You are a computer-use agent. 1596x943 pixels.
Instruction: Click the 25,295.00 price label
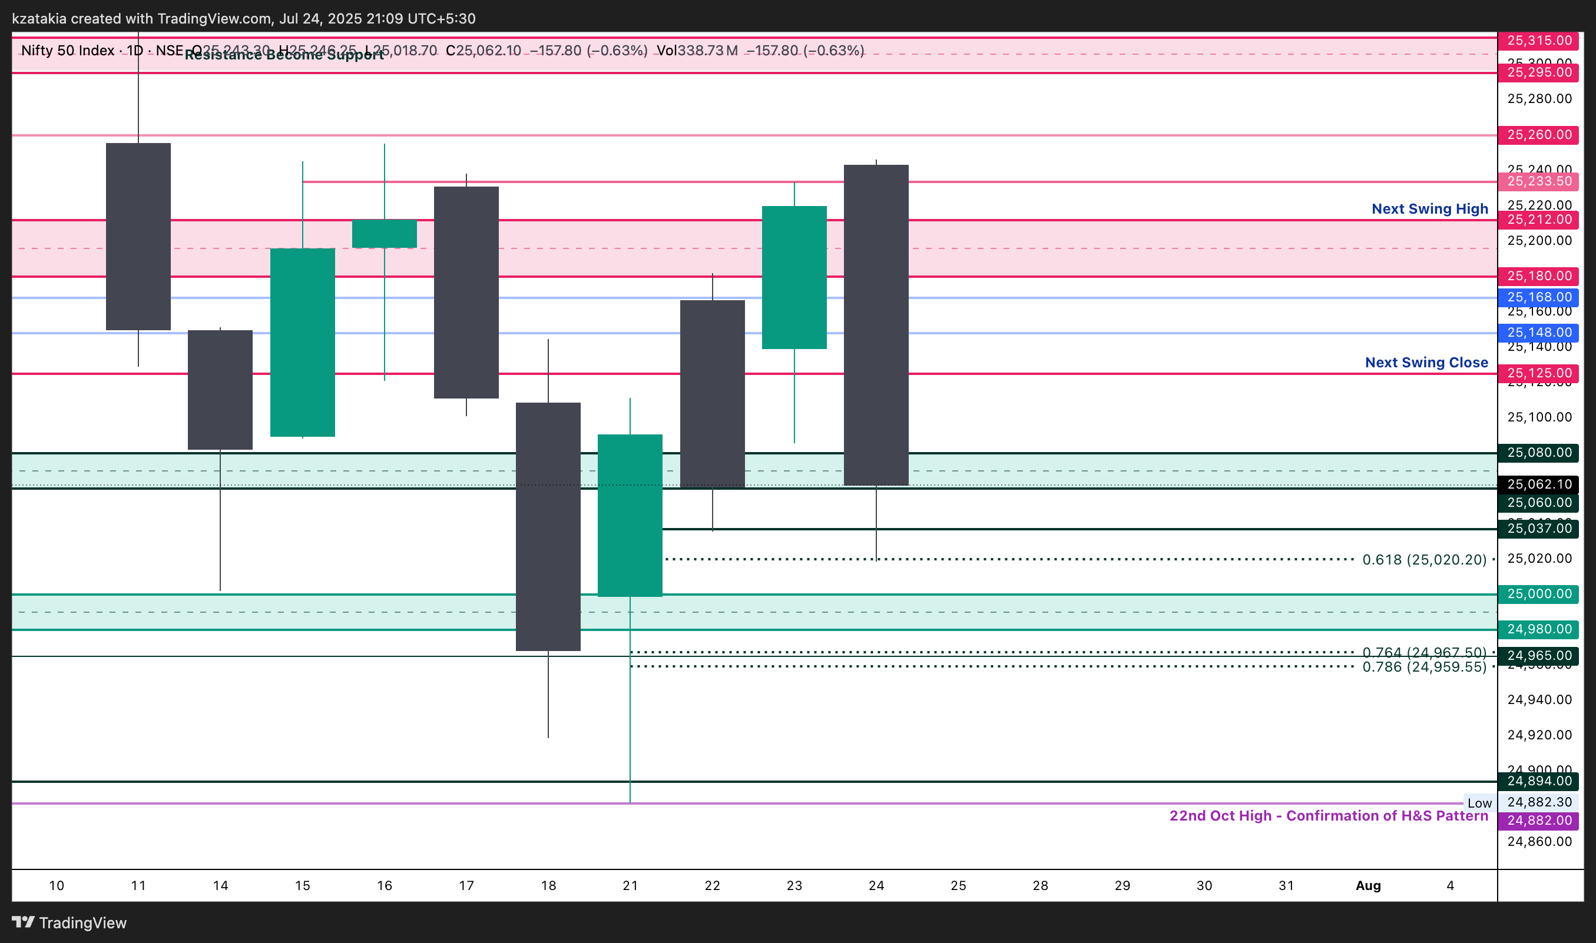coord(1539,72)
